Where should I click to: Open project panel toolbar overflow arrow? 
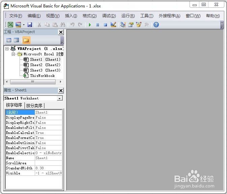[x=62, y=40]
